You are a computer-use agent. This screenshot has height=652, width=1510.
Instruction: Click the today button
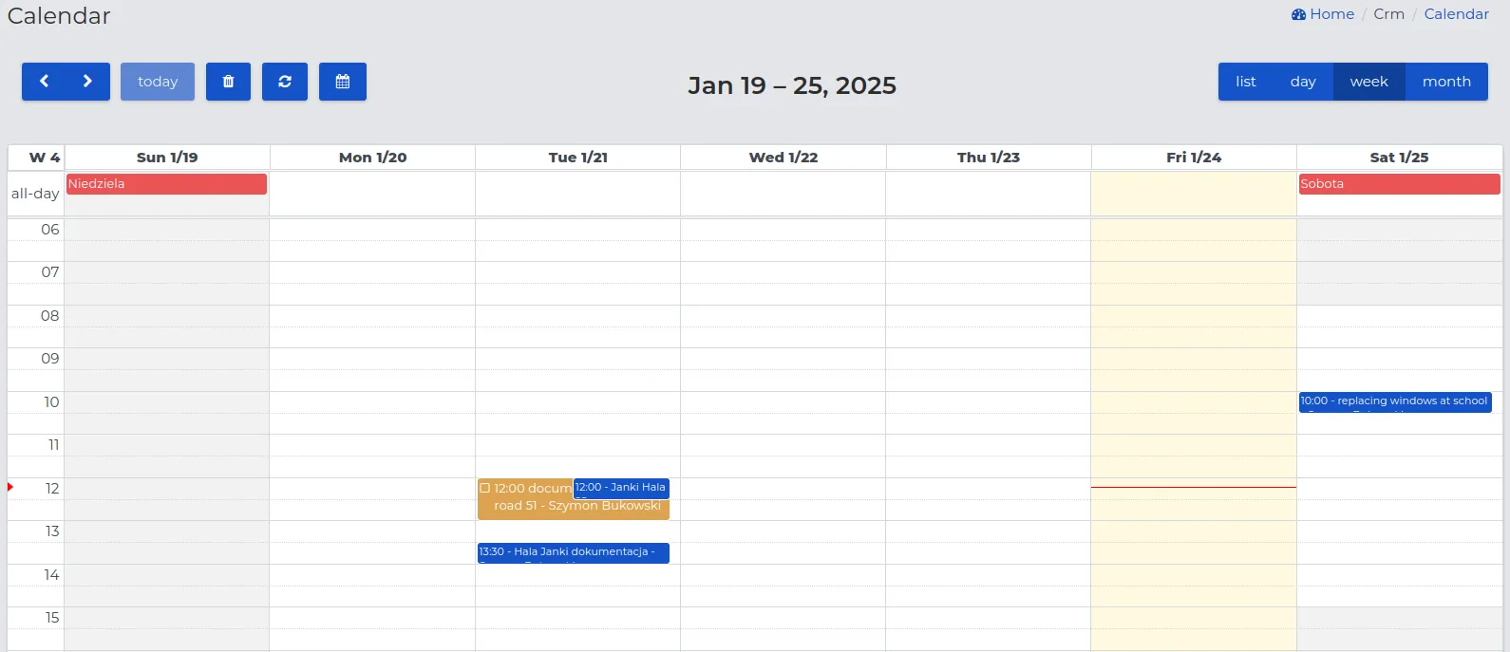coord(158,82)
